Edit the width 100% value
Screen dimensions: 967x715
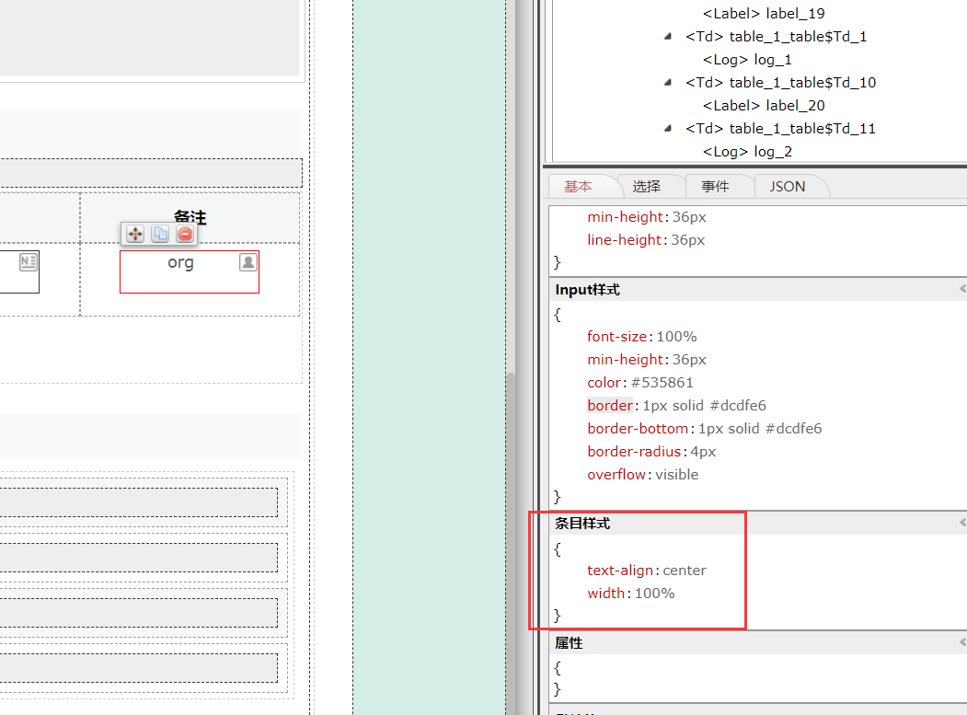pyautogui.click(x=654, y=594)
